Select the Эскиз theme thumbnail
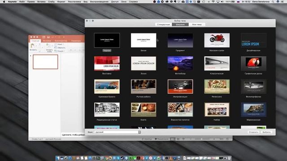287x161 pixels. pos(143,64)
